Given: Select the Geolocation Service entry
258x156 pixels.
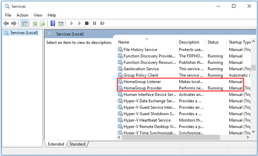Looking at the screenshot, I should click(141, 69).
